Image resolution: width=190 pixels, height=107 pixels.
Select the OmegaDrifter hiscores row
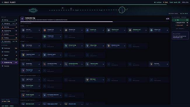click(x=180, y=23)
